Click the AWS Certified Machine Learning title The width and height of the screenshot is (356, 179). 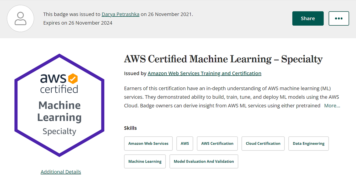(223, 59)
